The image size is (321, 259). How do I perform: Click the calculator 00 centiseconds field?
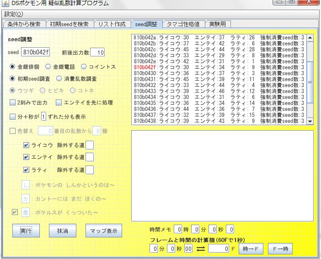pos(188,249)
